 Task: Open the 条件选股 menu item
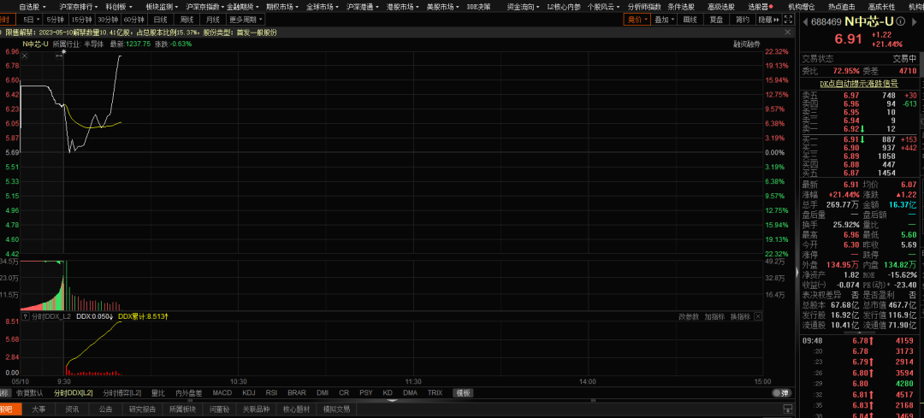coord(682,7)
